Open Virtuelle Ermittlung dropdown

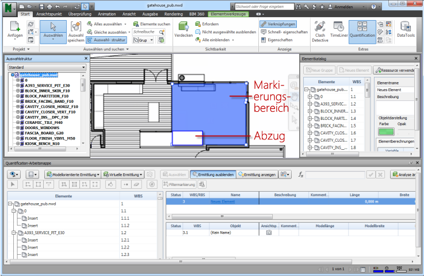click(x=123, y=174)
